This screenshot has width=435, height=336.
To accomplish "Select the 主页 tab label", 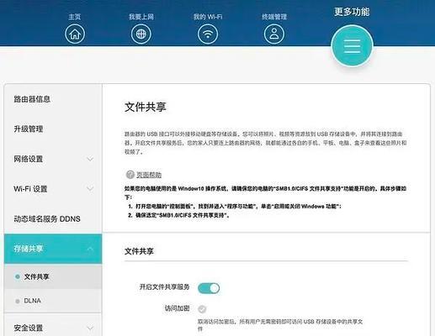I will tap(75, 17).
